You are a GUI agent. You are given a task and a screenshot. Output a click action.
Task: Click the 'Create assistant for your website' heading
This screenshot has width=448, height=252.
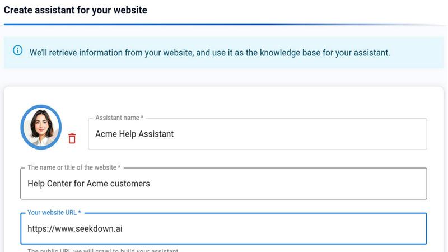(x=76, y=10)
